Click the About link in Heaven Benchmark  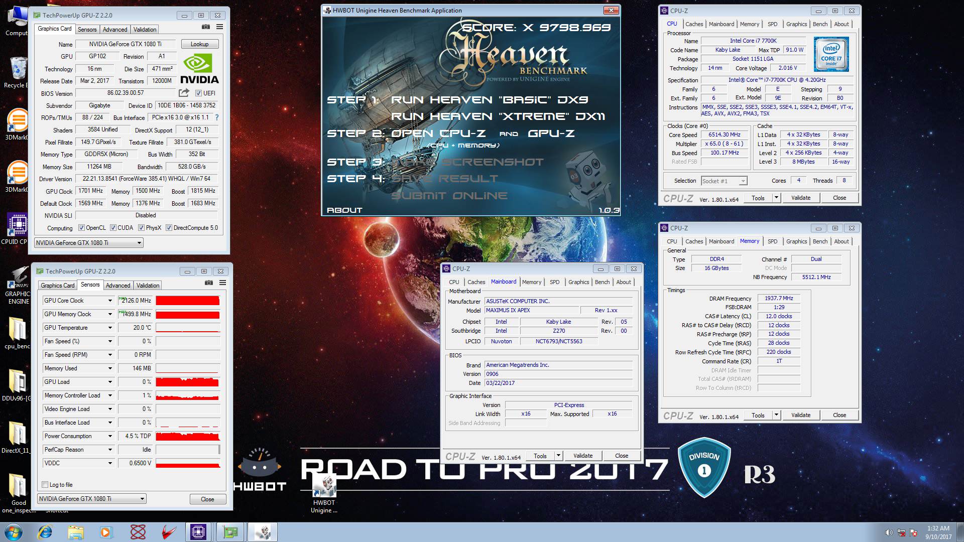point(344,210)
